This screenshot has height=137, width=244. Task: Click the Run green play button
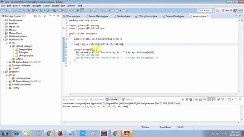pos(48,10)
